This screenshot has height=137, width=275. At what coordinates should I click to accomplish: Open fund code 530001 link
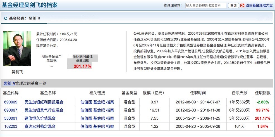tap(11, 118)
